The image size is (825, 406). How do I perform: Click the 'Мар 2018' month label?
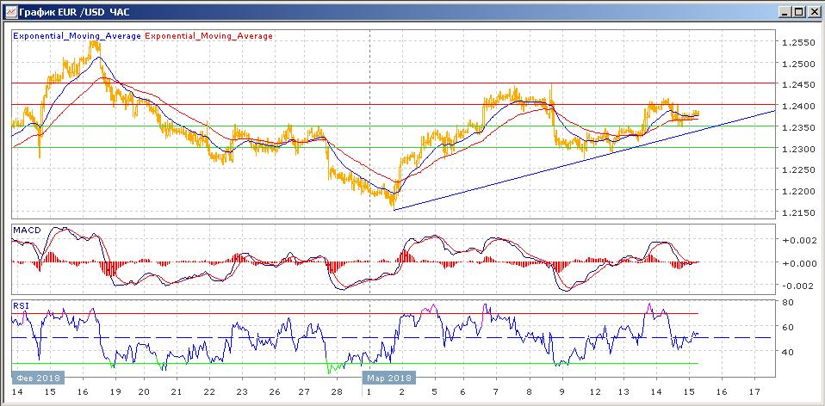coord(388,377)
